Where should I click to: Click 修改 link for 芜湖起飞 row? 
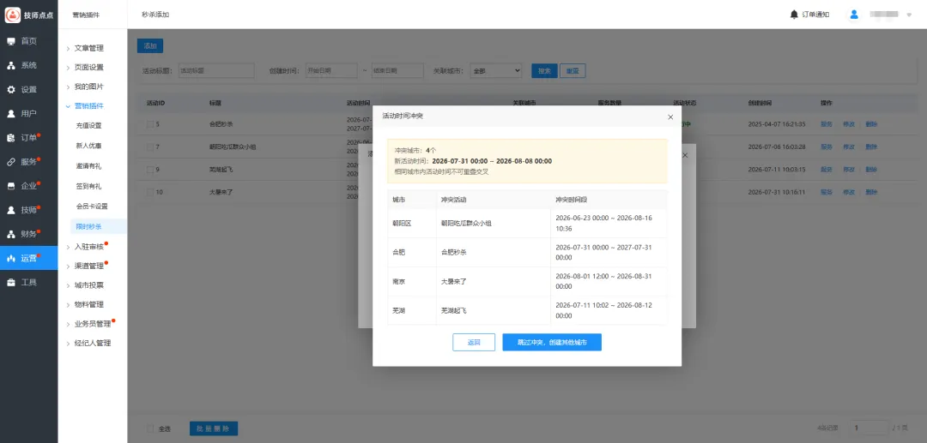848,170
